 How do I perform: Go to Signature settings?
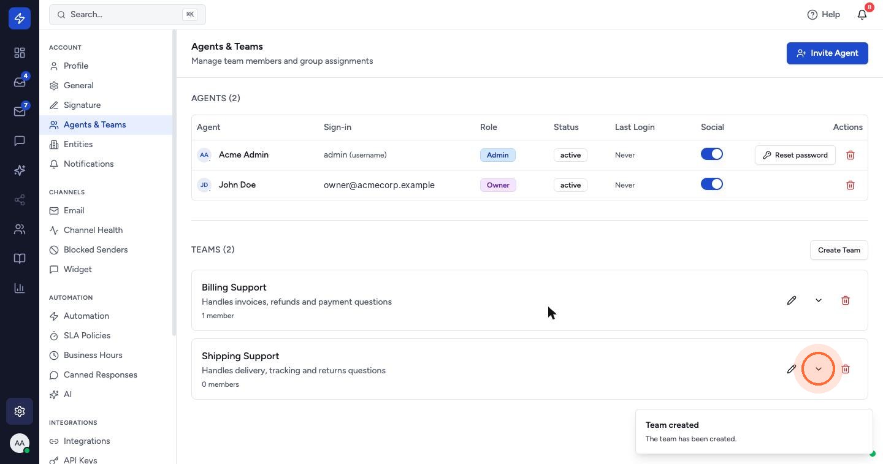coord(105,105)
